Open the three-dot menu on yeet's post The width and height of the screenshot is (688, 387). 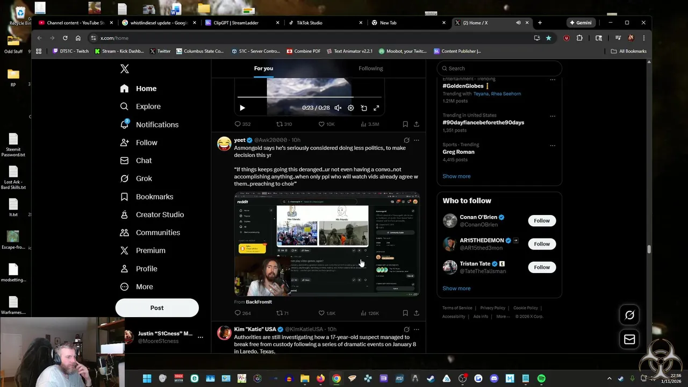tap(416, 140)
